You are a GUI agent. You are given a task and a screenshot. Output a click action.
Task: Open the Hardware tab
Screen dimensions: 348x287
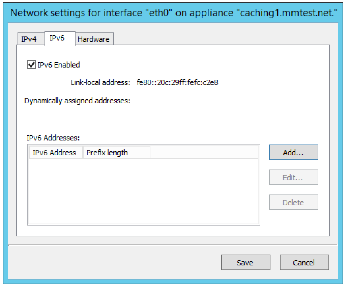(x=94, y=39)
